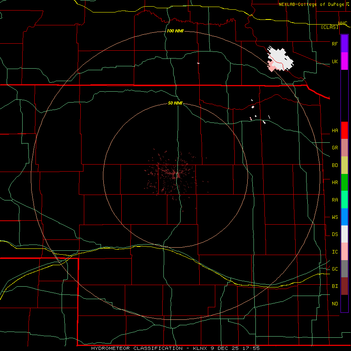Click the "HA" legend label text
351x351 pixels.
335,131
